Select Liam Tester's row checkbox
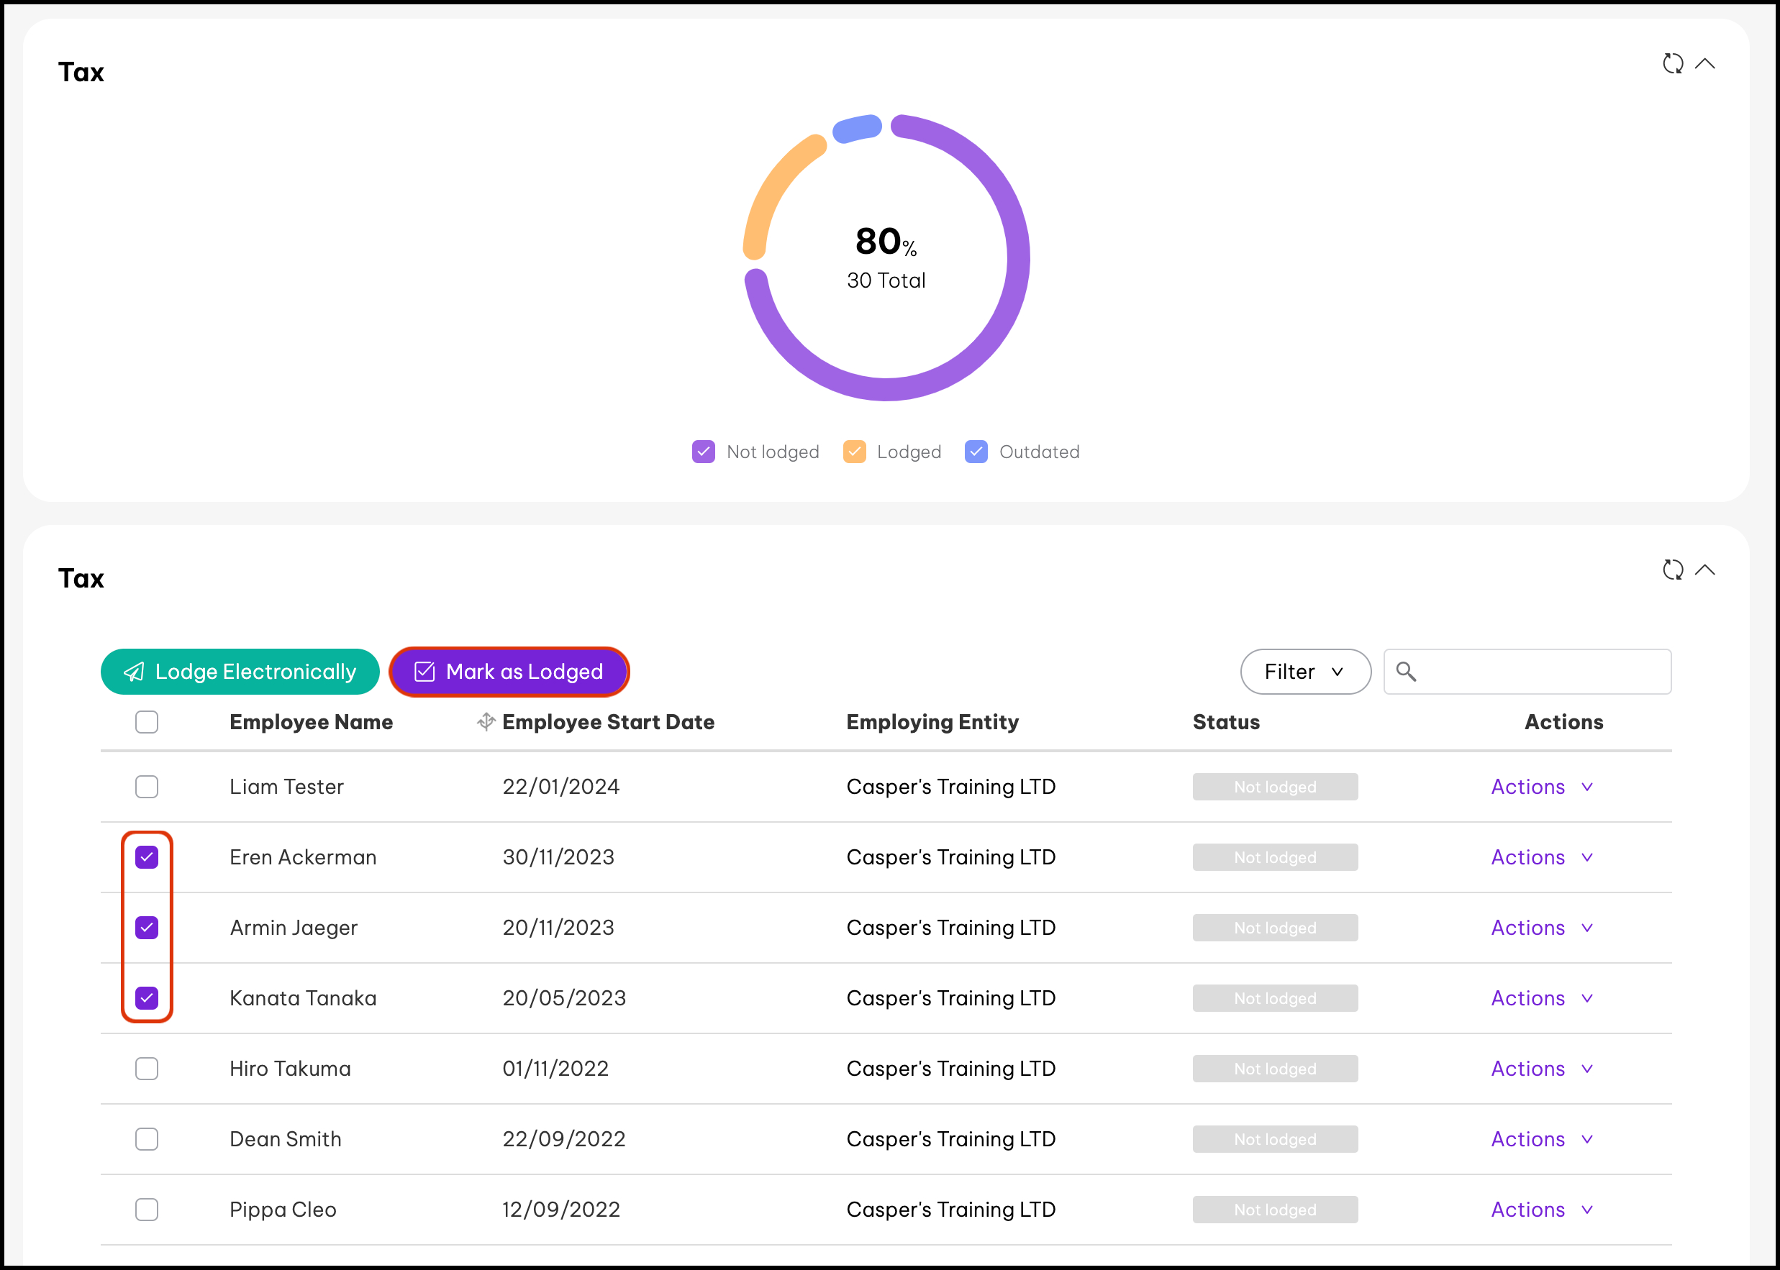The height and width of the screenshot is (1270, 1780). [x=146, y=786]
